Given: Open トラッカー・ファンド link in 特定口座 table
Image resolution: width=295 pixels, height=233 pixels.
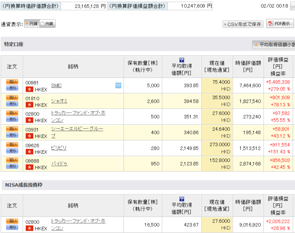Looking at the screenshot, I should click(x=78, y=113).
